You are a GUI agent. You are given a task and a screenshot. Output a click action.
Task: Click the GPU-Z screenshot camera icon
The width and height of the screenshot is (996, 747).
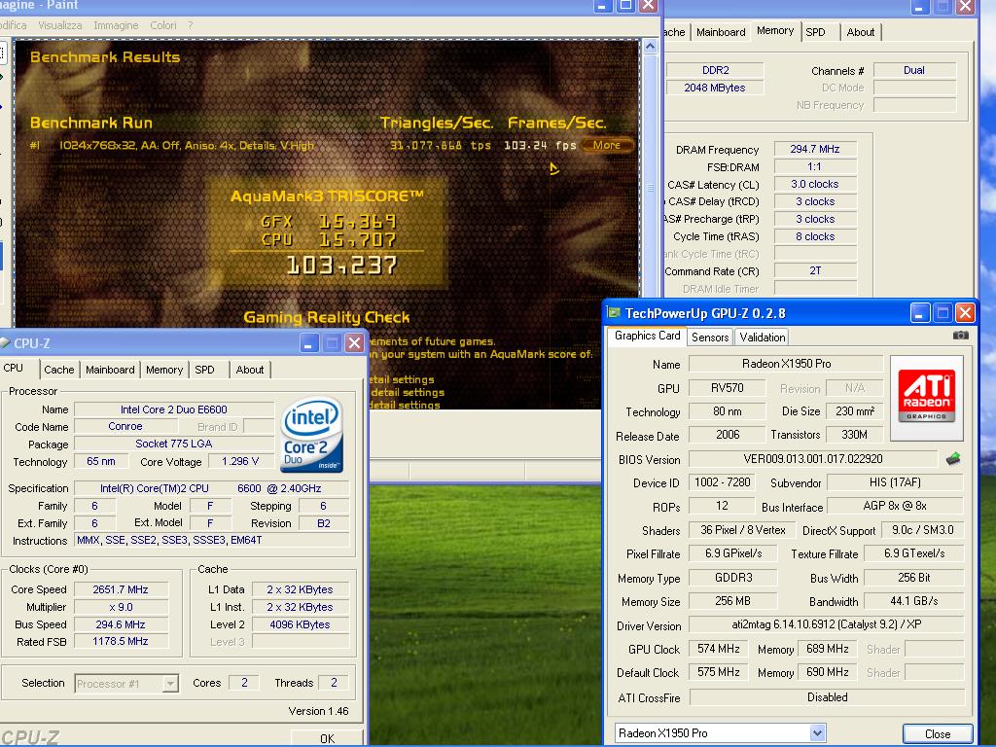pos(960,336)
